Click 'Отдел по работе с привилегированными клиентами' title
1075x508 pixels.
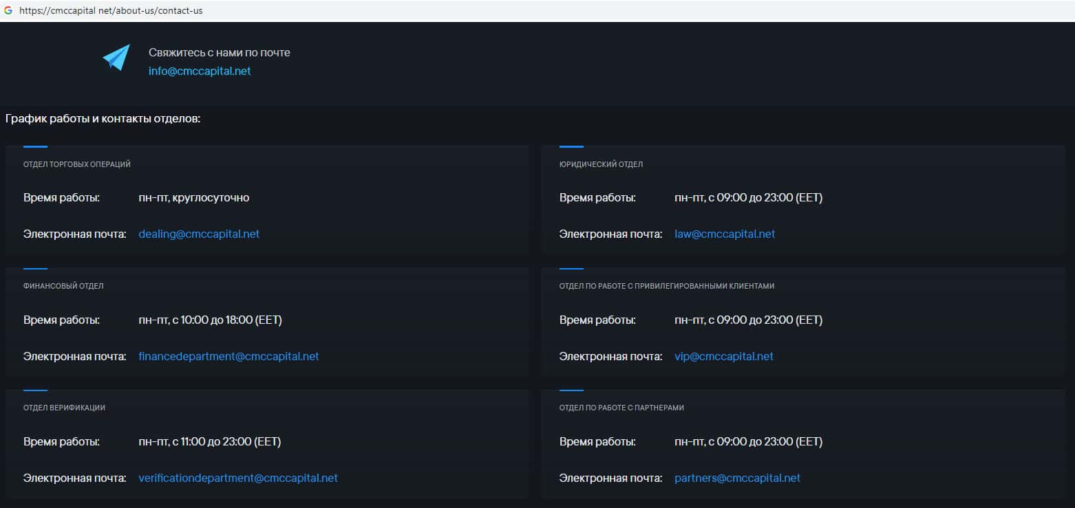click(x=666, y=286)
